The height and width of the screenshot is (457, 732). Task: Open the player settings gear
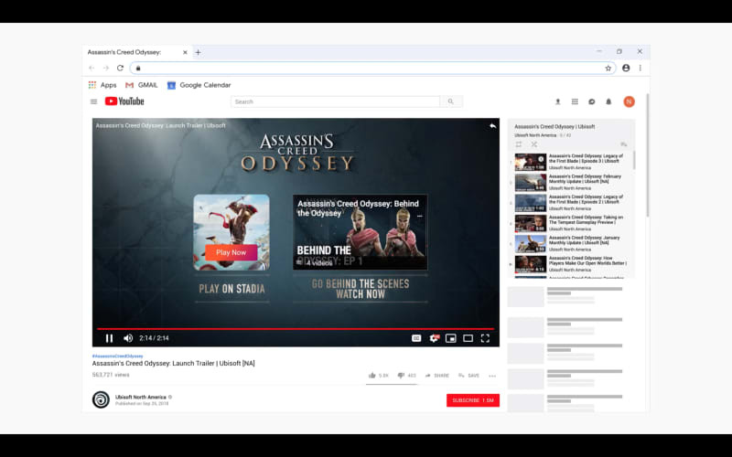tap(434, 338)
